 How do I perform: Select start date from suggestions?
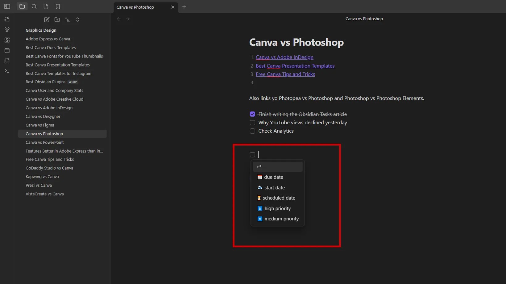coord(278,188)
